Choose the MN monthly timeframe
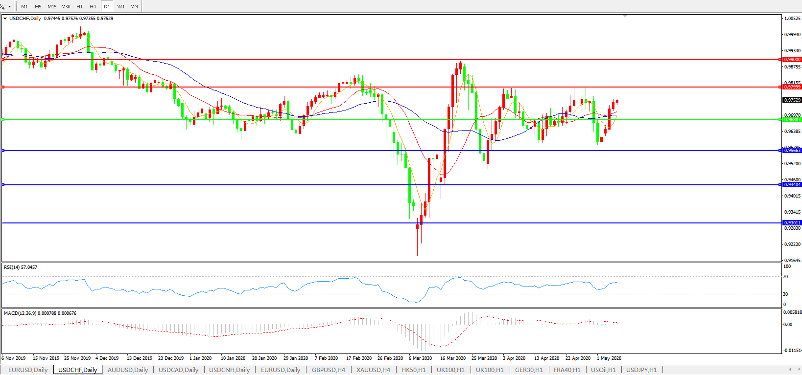Viewport: 802px width, 375px height. coord(134,7)
